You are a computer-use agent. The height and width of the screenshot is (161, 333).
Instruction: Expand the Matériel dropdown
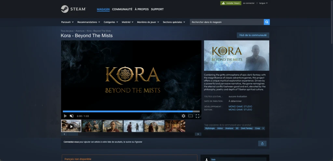click(127, 22)
